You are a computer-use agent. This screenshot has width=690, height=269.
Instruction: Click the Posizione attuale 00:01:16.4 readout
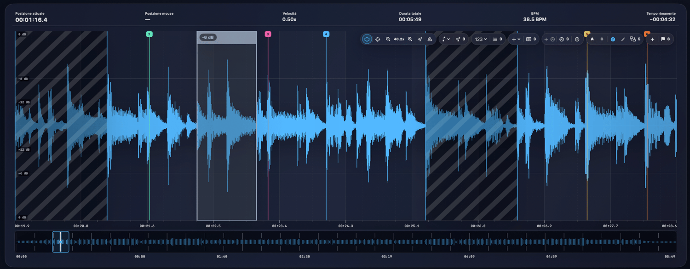point(31,20)
